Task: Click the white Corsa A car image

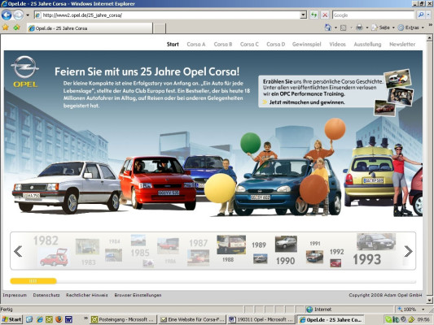Action: point(67,188)
